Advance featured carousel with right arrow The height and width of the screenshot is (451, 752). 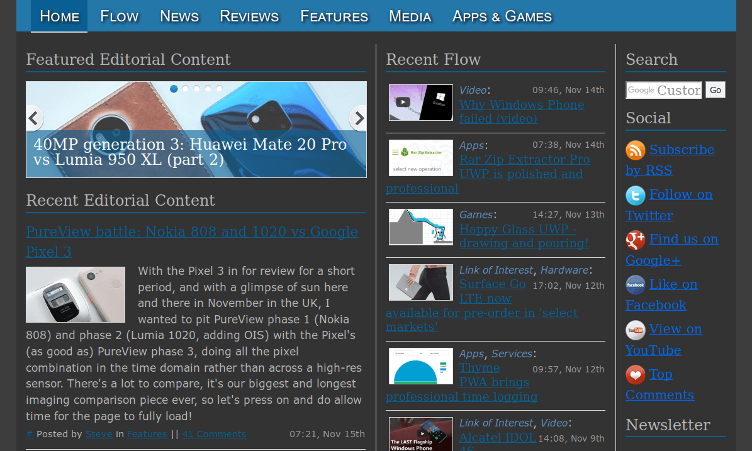(359, 118)
